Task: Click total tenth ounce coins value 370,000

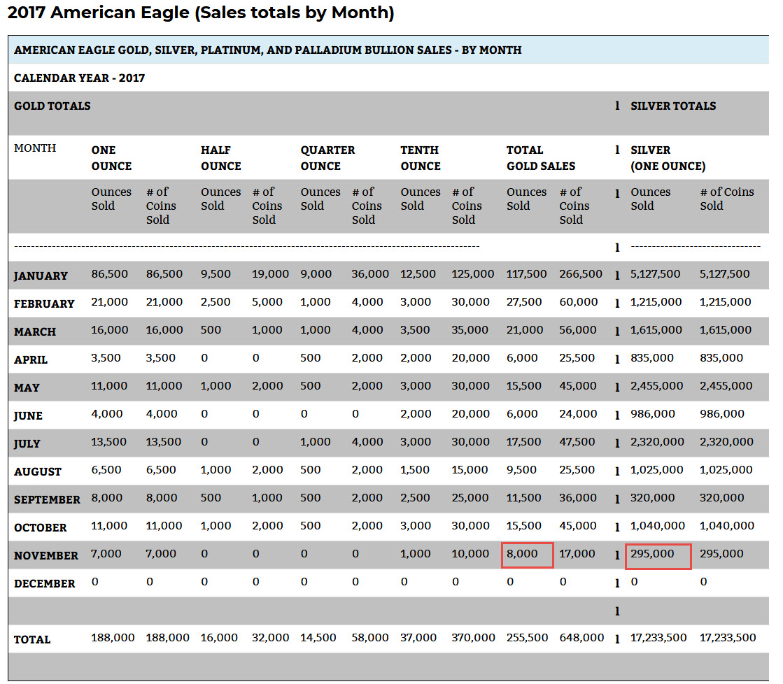Action: click(x=474, y=638)
